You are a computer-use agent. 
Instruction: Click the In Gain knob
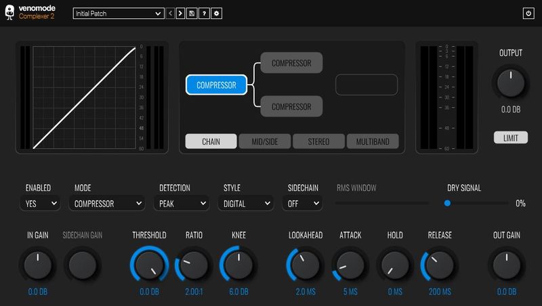pyautogui.click(x=38, y=265)
